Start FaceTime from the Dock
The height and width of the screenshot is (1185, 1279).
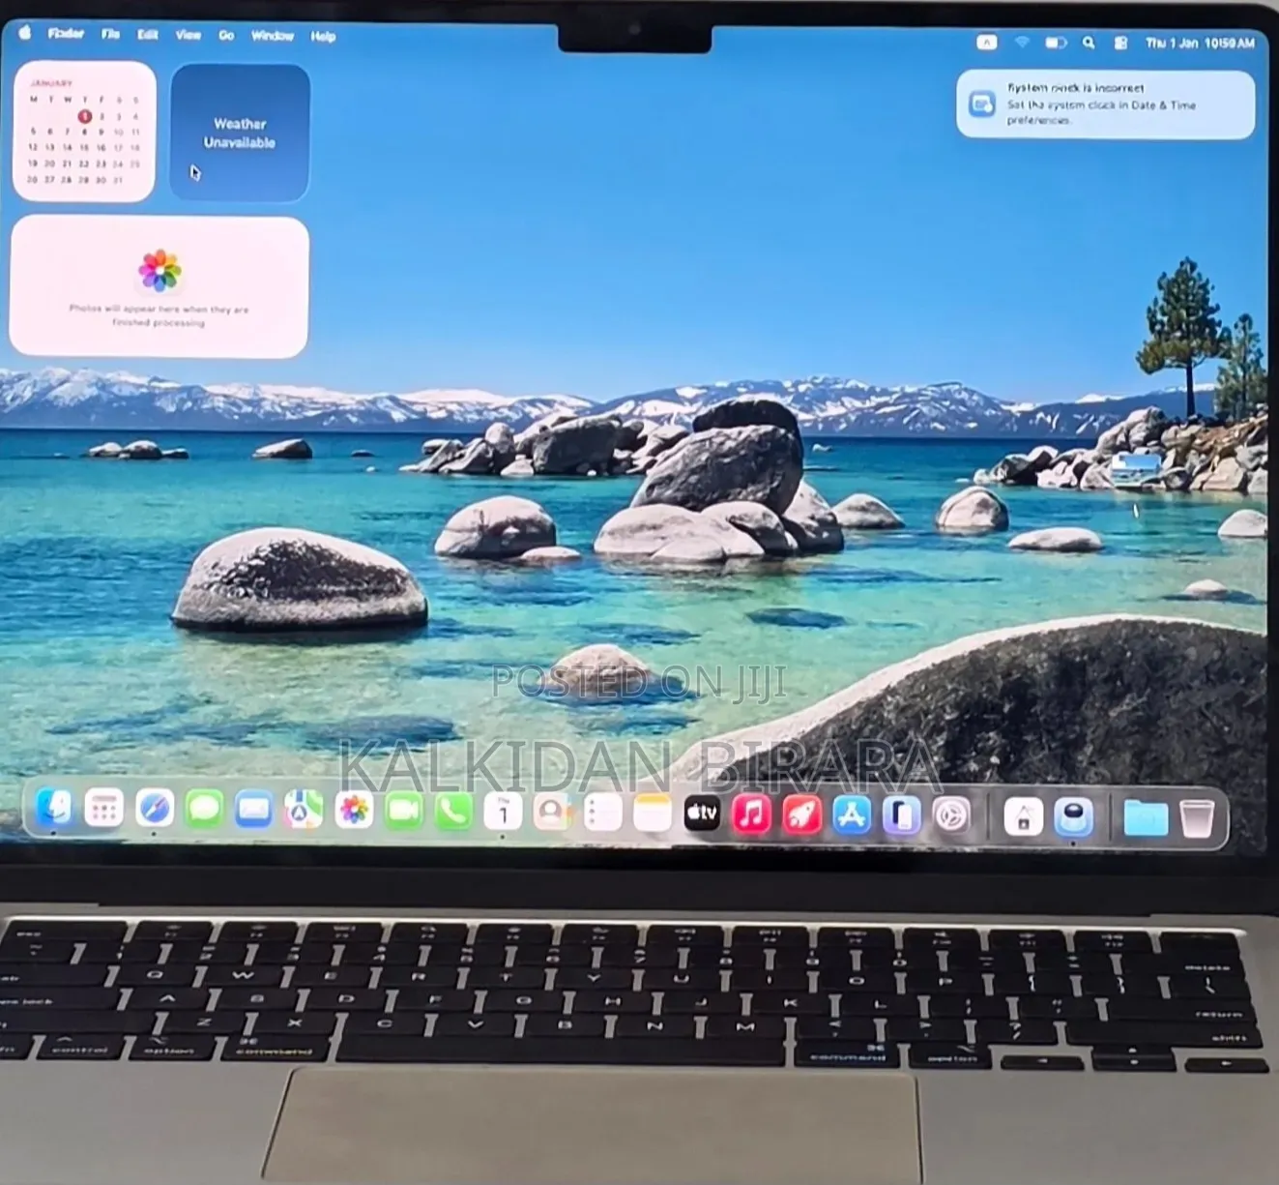(404, 811)
